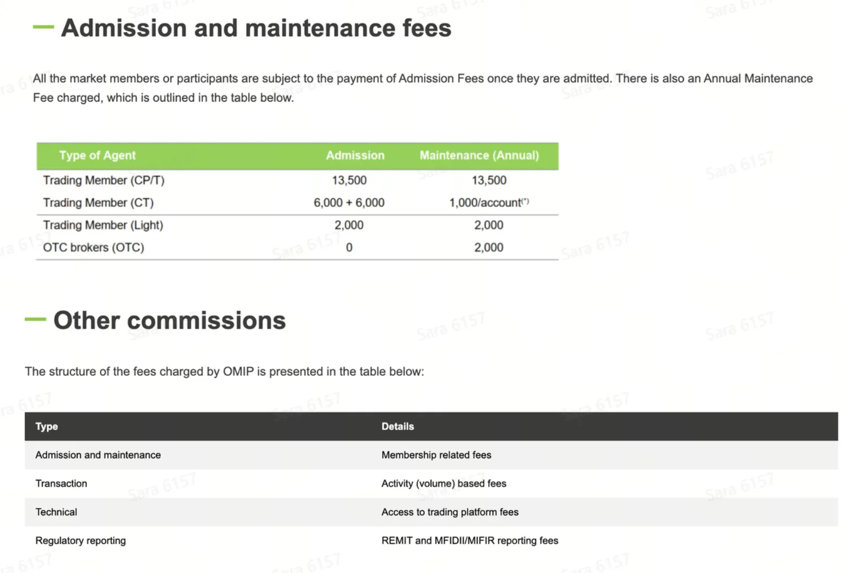Viewport: 847px width, 573px height.
Task: Click the 'Admission and maintenance fees' heading
Action: [x=256, y=28]
